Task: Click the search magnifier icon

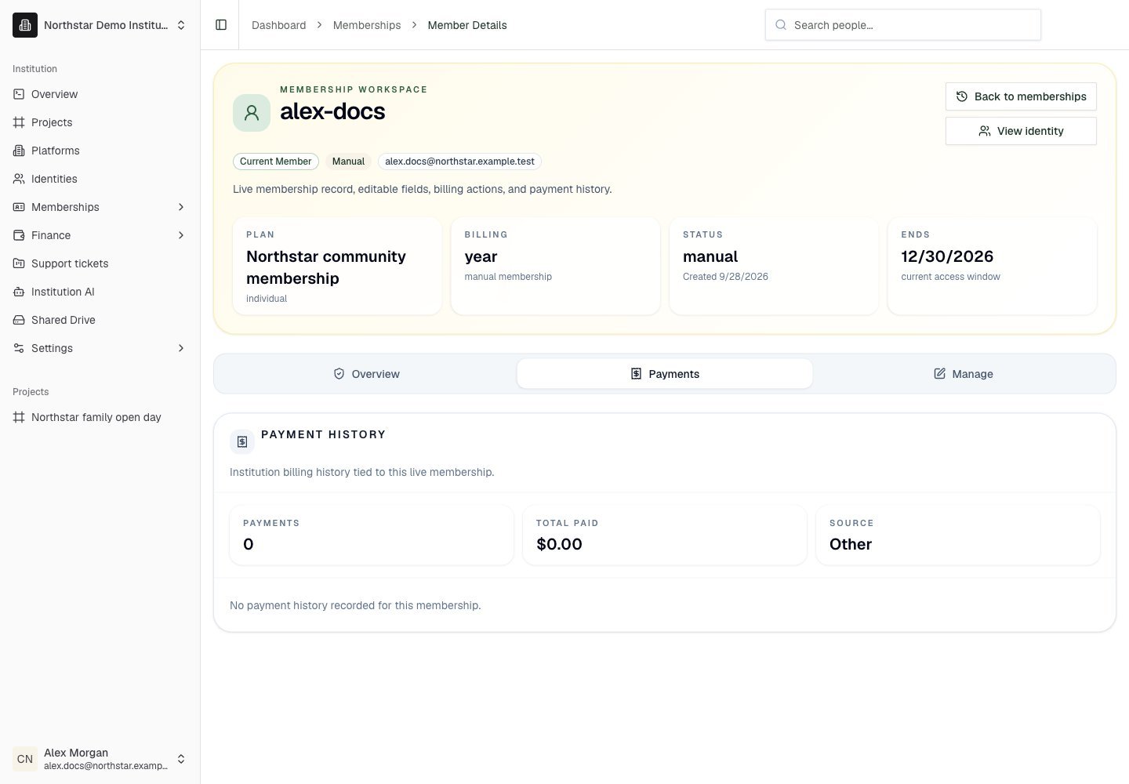Action: tap(781, 25)
